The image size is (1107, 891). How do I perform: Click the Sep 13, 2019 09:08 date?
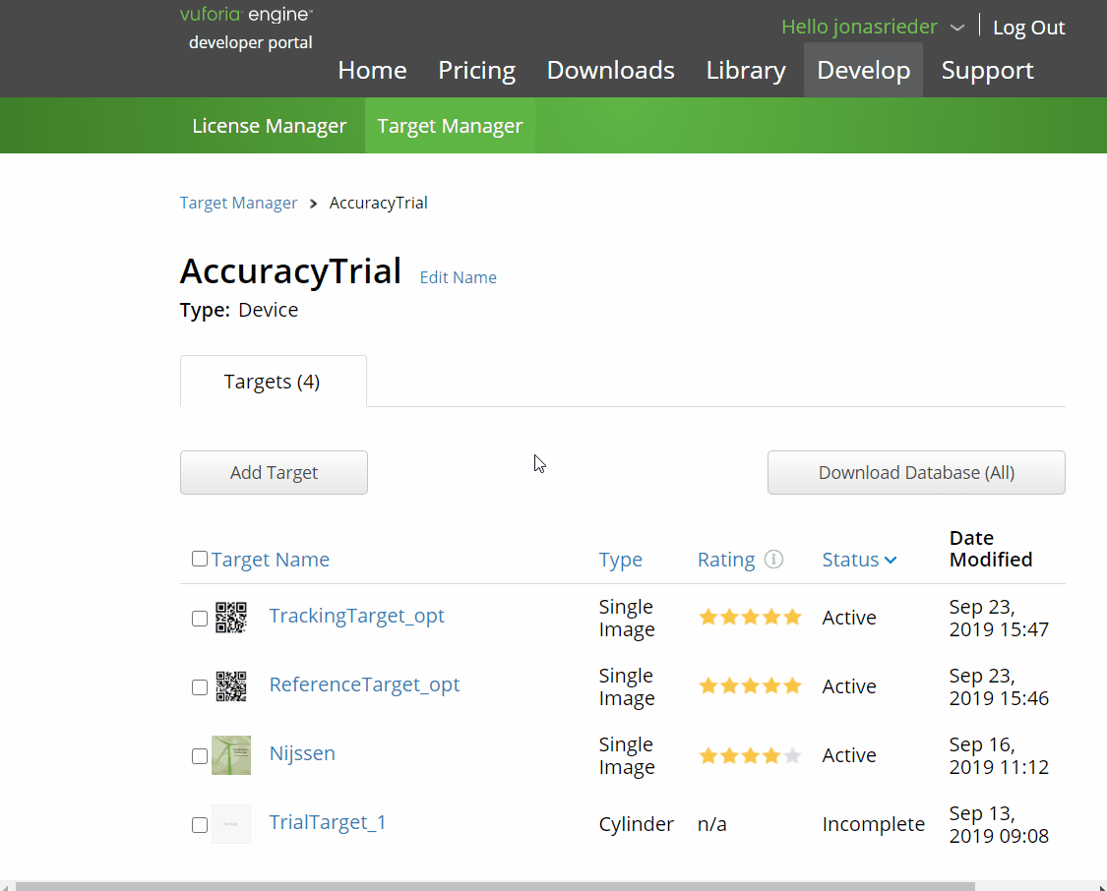tap(999, 825)
